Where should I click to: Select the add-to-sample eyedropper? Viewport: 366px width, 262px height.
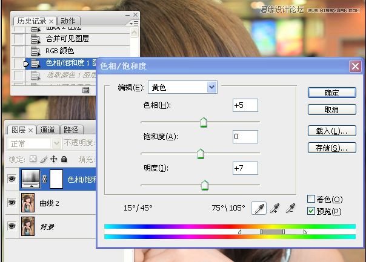pyautogui.click(x=274, y=208)
